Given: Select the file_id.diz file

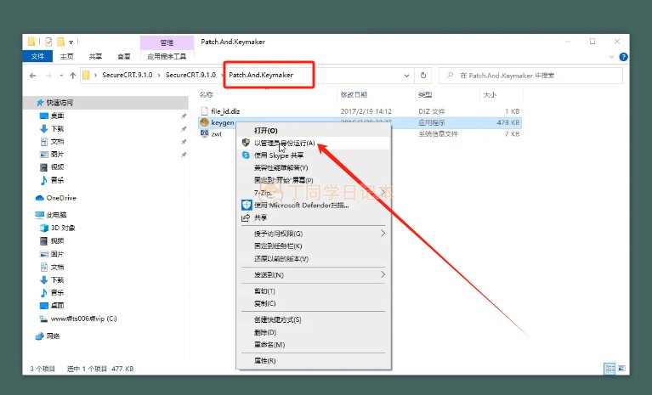Looking at the screenshot, I should (225, 111).
